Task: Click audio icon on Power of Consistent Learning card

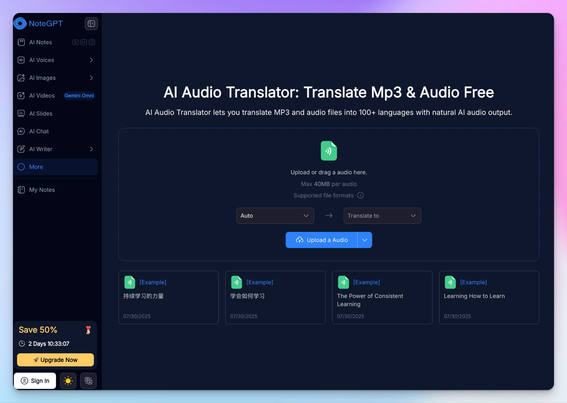Action: click(344, 282)
